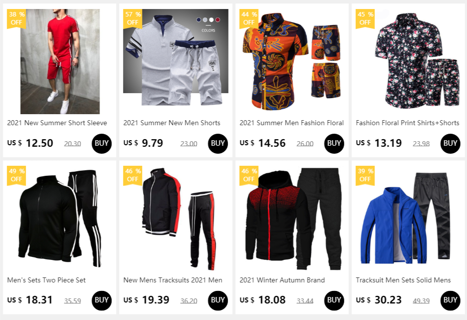This screenshot has height=320, width=467.
Task: Open '2021 New Summer Short Sleeve' title
Action: pyautogui.click(x=57, y=123)
